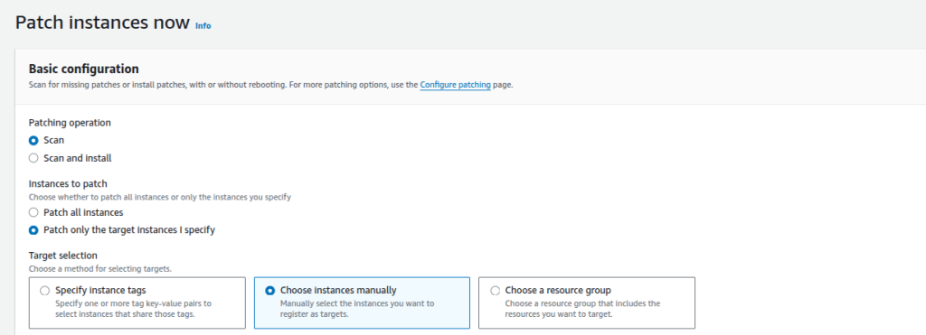926x335 pixels.
Task: Select the Scan patching operation
Action: click(33, 140)
